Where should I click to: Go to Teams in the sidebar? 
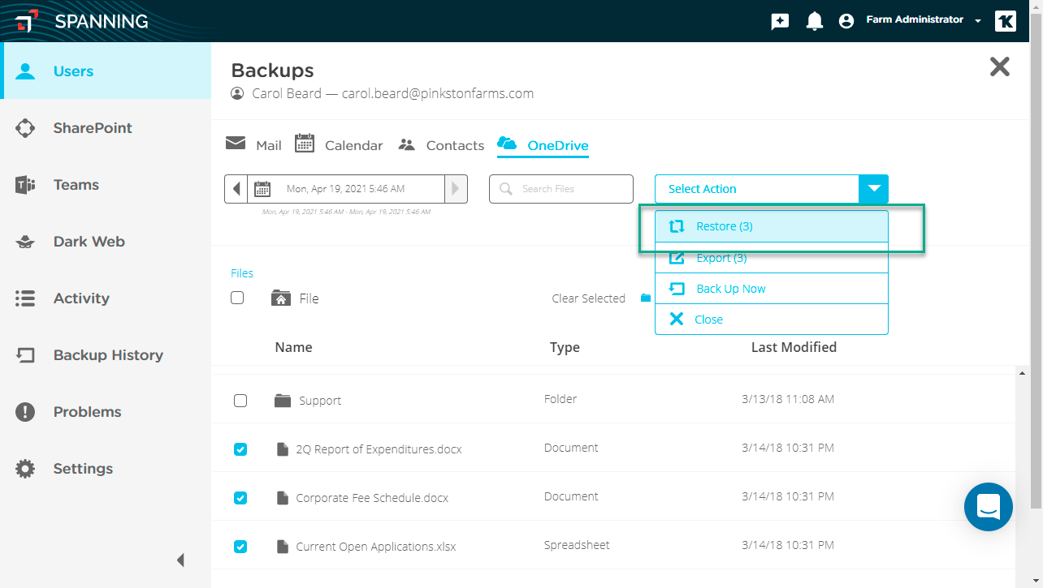[x=106, y=184]
